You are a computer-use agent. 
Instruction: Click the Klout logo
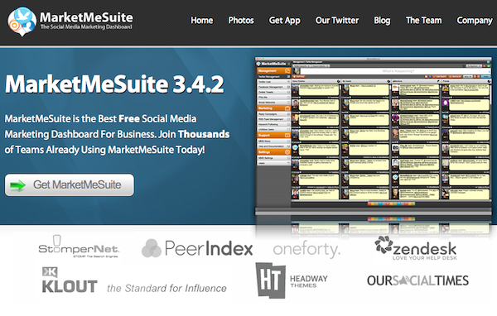(x=70, y=280)
